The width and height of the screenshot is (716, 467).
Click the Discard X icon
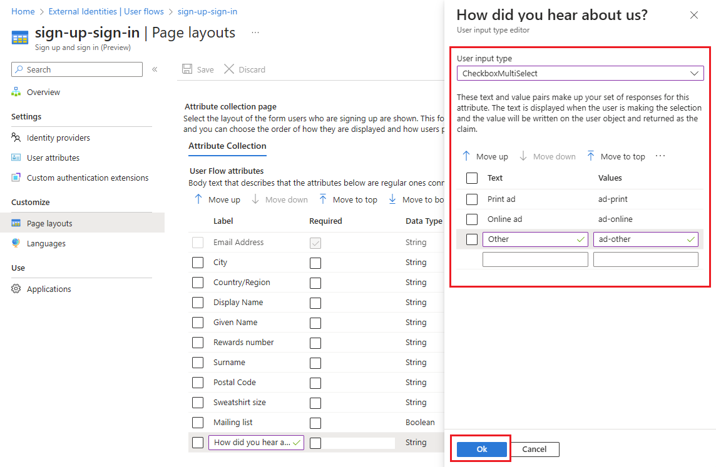point(229,69)
